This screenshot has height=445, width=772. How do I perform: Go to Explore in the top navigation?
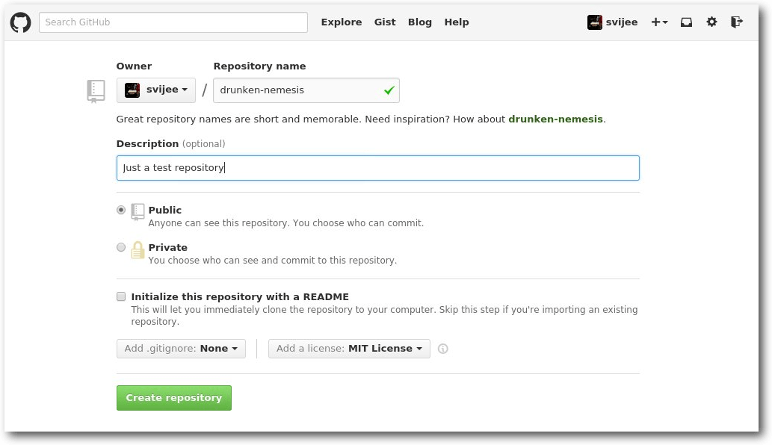coord(342,22)
